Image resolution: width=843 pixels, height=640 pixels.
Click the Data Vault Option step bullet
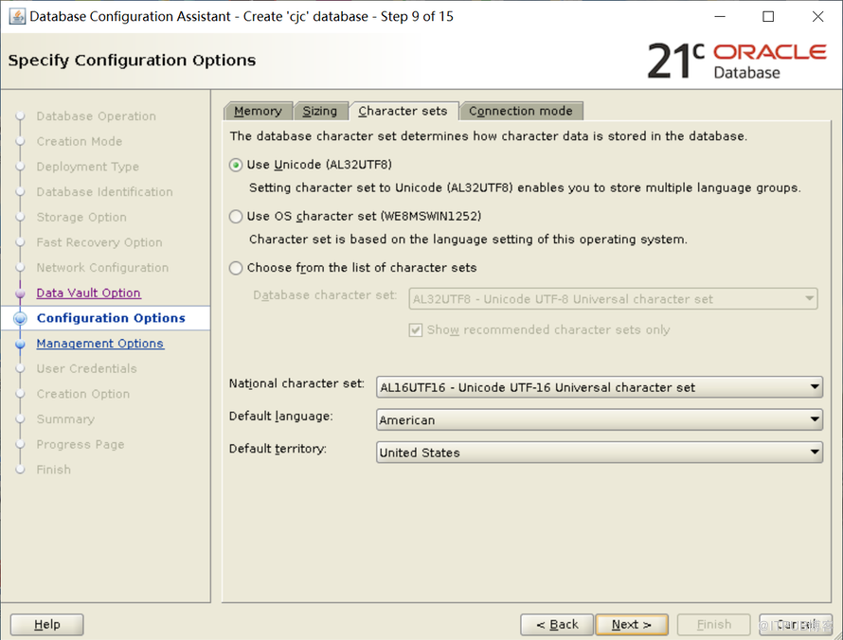click(21, 293)
